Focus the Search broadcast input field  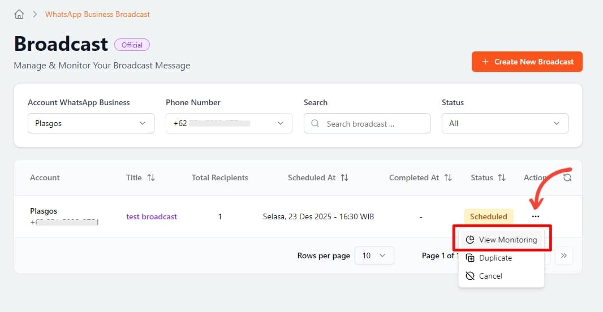(x=373, y=123)
